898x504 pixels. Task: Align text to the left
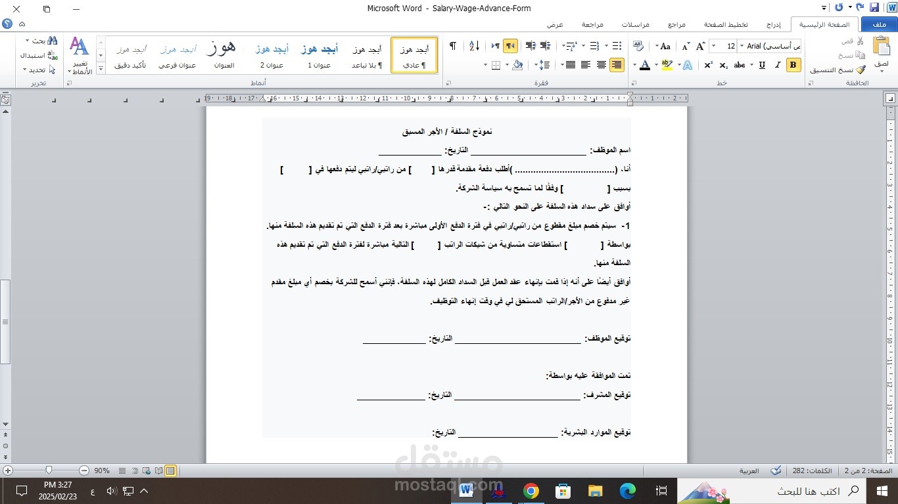pos(586,65)
